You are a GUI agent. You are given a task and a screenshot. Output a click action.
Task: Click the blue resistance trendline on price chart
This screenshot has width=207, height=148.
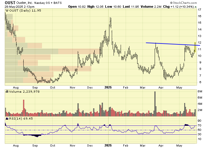pyautogui.click(x=173, y=44)
